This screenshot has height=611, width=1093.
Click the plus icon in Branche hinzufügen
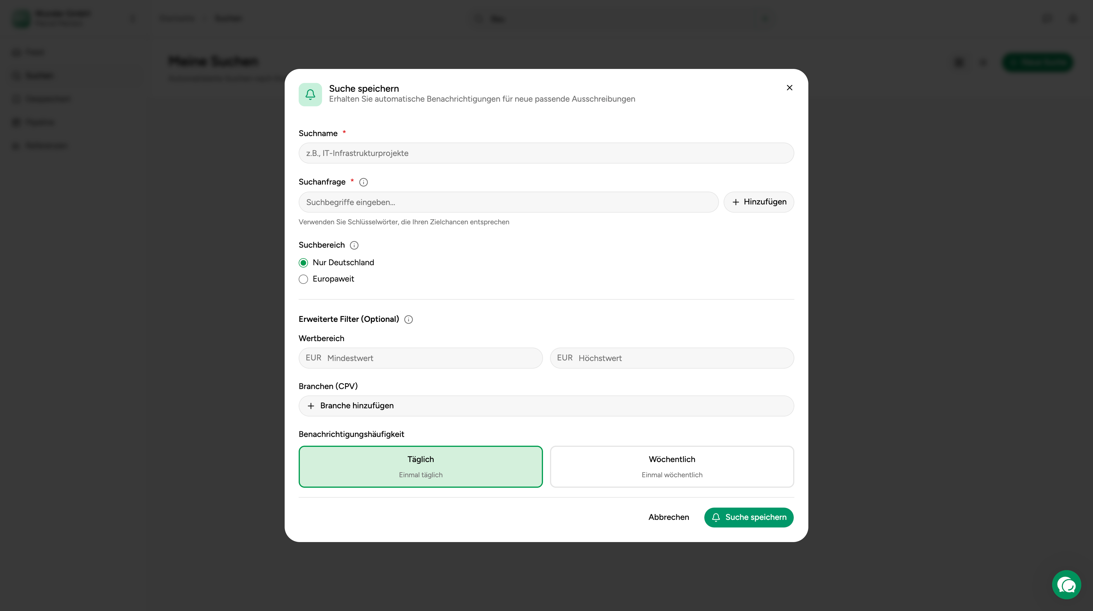pos(311,406)
